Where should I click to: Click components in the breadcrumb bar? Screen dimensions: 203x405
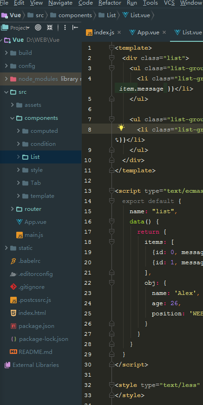[x=71, y=15]
